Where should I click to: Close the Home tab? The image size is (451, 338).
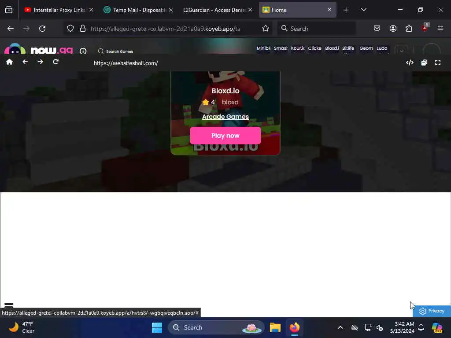[x=329, y=10]
